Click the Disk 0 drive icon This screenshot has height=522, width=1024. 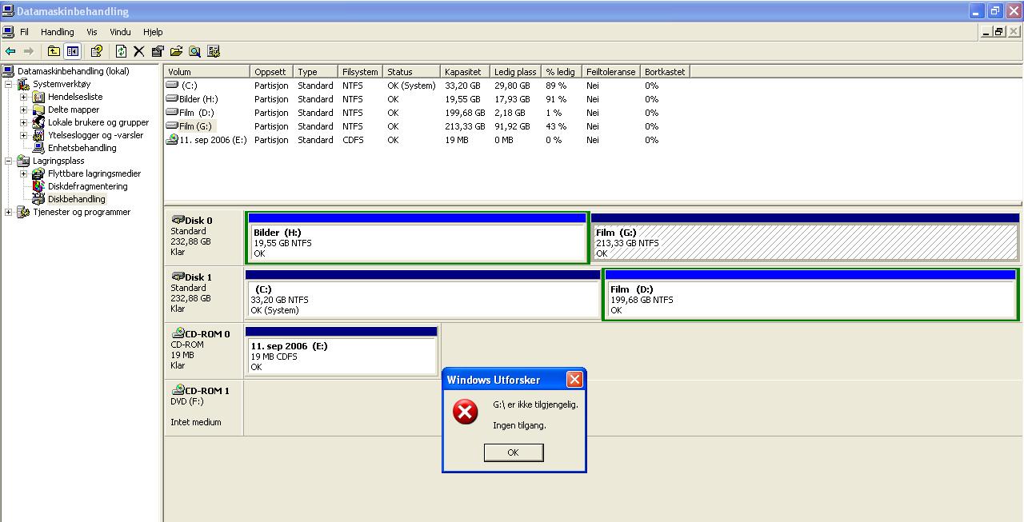178,219
